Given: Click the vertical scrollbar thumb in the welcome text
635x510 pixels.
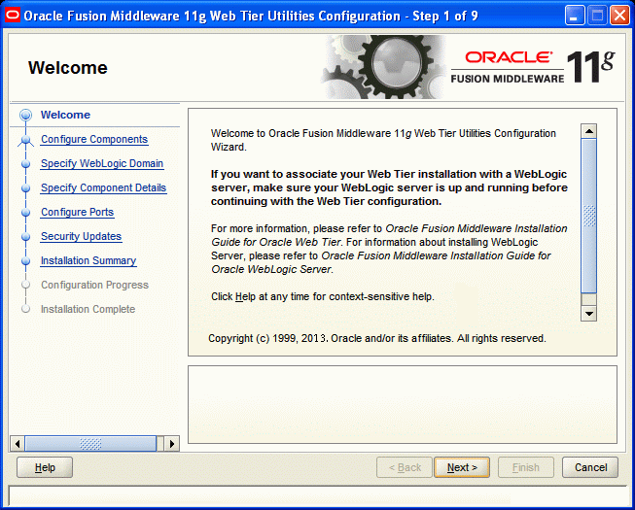Looking at the screenshot, I should (x=589, y=216).
